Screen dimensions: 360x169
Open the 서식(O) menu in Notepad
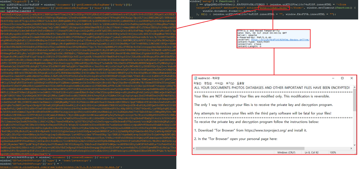(219, 83)
